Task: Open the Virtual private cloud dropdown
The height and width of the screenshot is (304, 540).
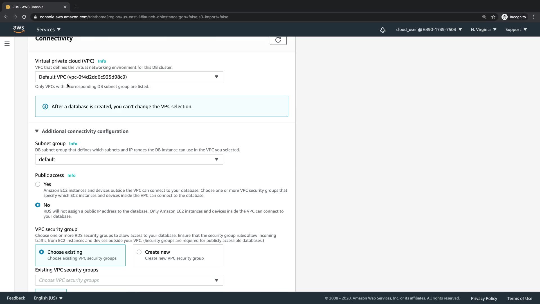Action: coord(129,77)
